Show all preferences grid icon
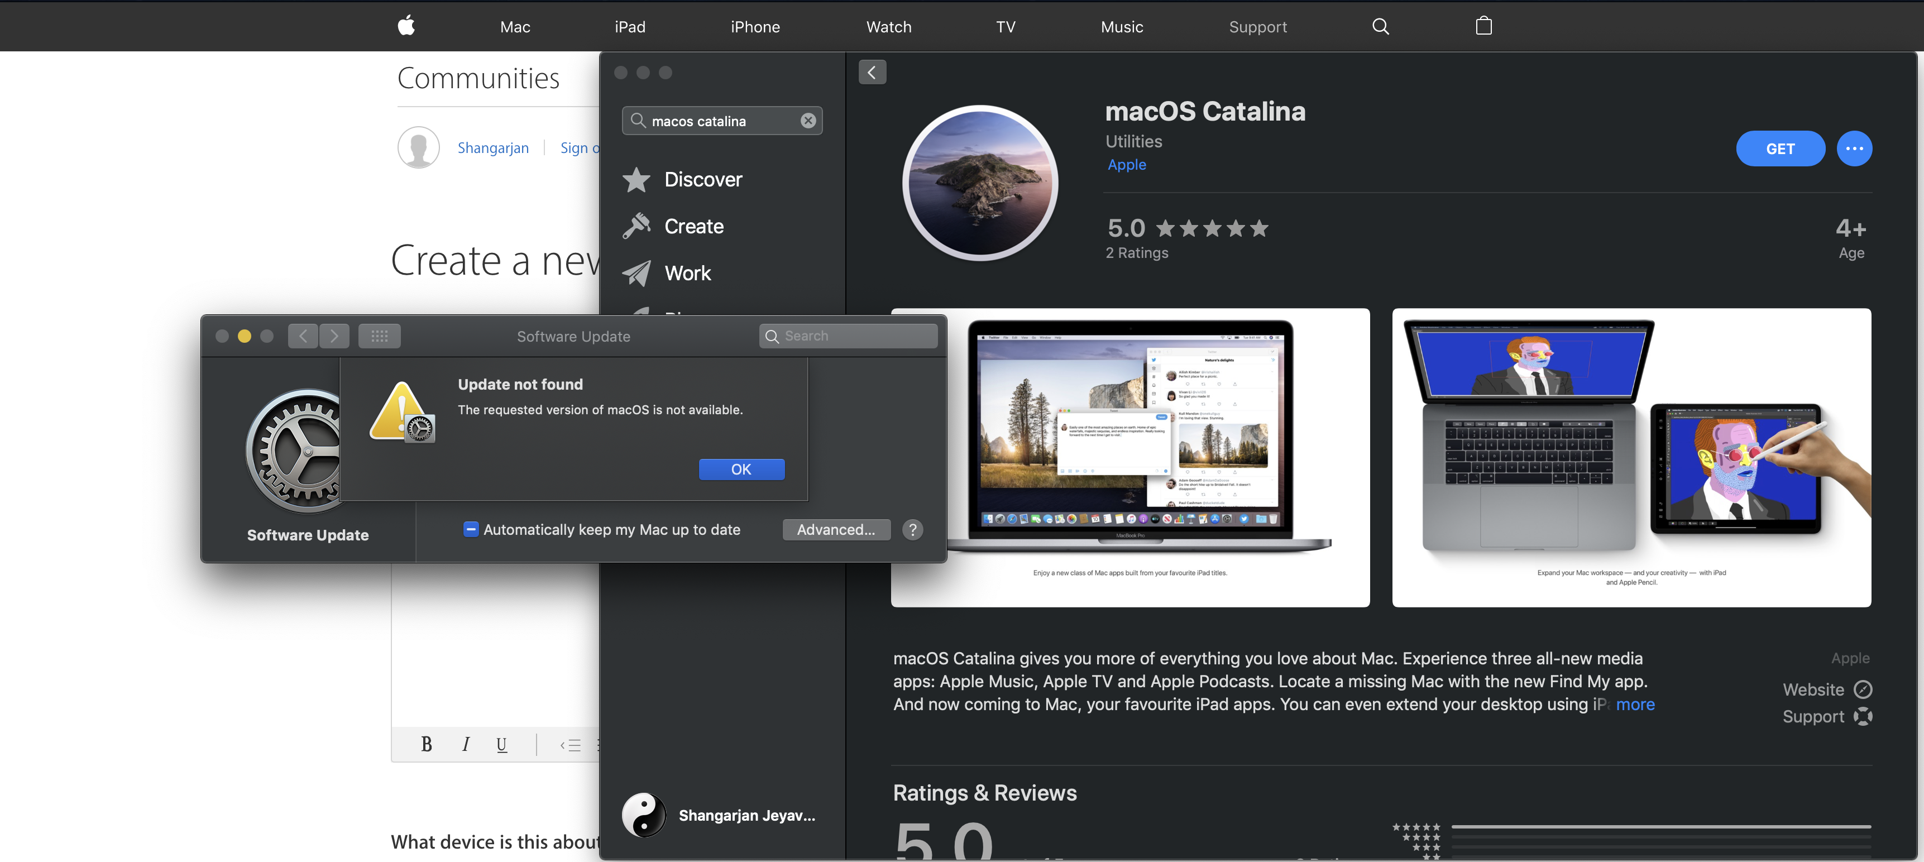The width and height of the screenshot is (1924, 862). coord(380,336)
